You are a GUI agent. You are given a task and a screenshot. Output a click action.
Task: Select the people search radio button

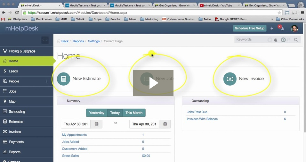(x=270, y=40)
